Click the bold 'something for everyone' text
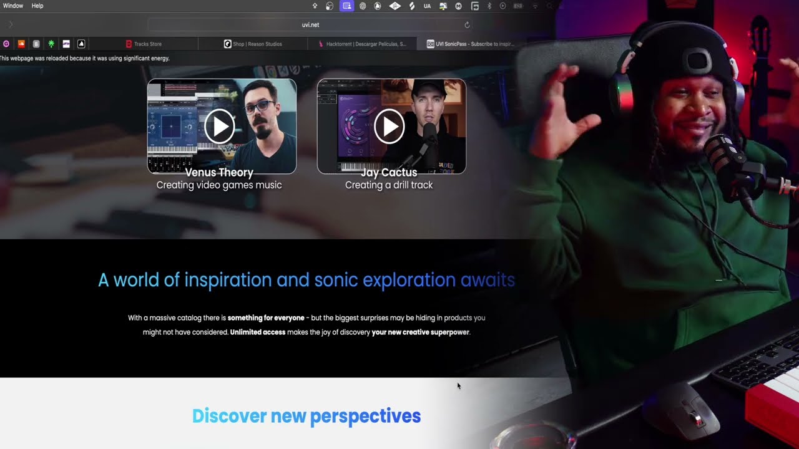Image resolution: width=799 pixels, height=449 pixels. [266, 318]
